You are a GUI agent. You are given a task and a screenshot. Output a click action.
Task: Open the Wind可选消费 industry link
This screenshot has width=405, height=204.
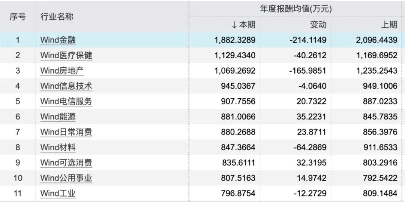point(66,163)
